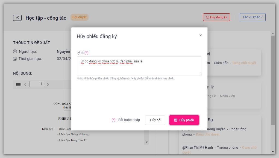Click the page scrollbar up arrow
Screen dimensions: 279x158
[x=272, y=34]
